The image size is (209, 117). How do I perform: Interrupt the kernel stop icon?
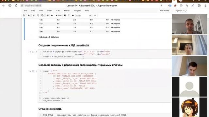click(65, 15)
